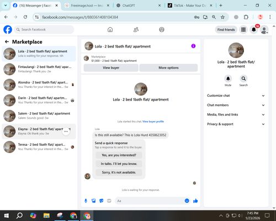Bookmark this page with star icon

click(222, 17)
